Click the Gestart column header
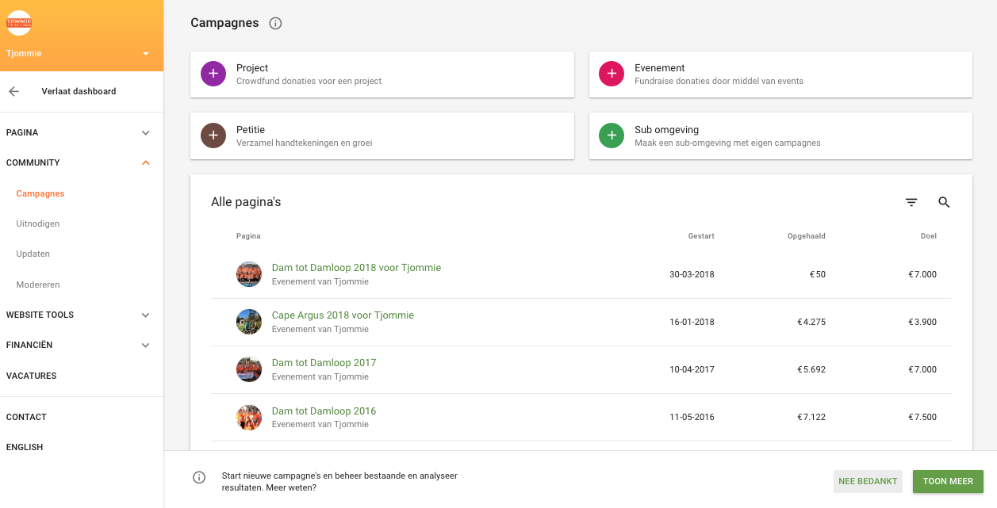 click(701, 236)
